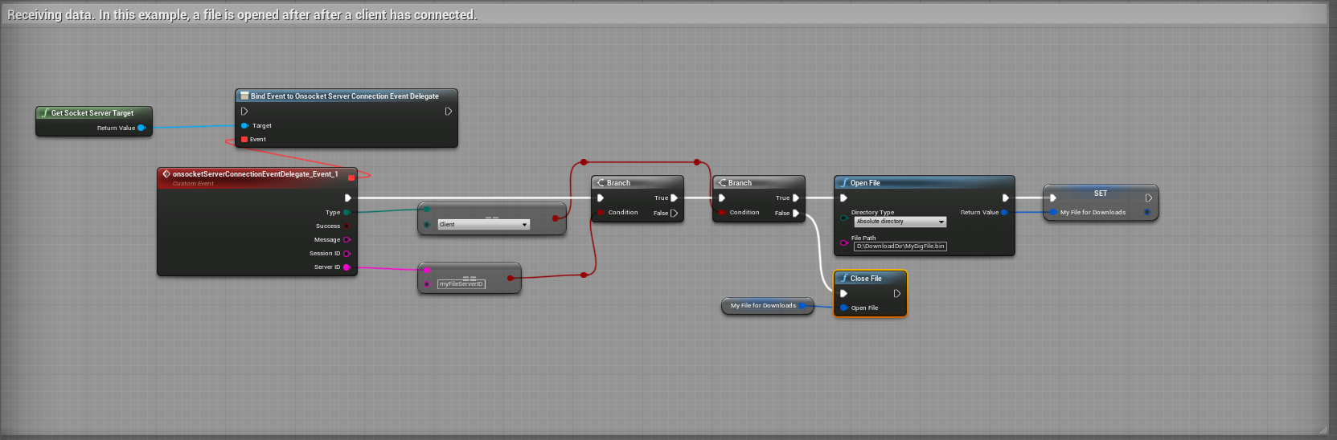Click the red delegate pin on custom event title

coord(351,177)
